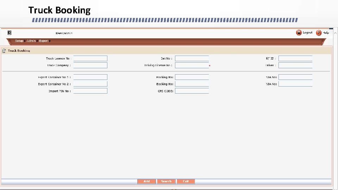Focus the CFS CODE field
Screen dimensions: 338x190
192,91
